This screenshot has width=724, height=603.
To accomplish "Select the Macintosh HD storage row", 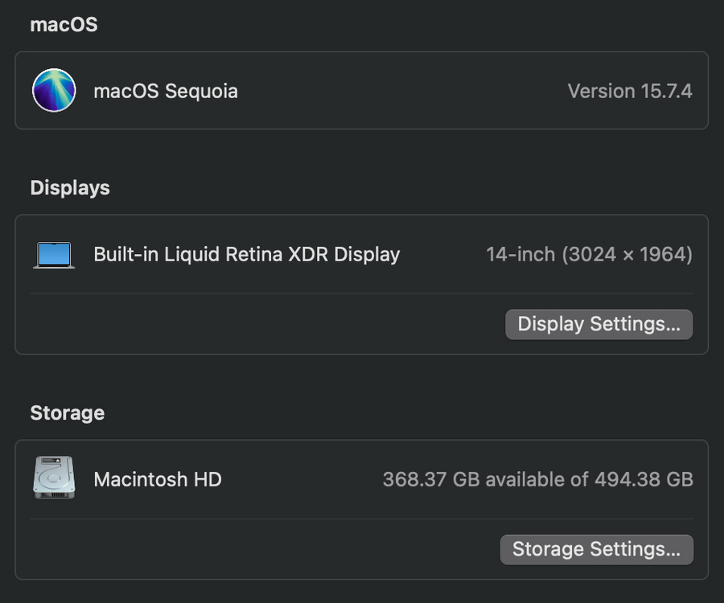I will click(362, 478).
